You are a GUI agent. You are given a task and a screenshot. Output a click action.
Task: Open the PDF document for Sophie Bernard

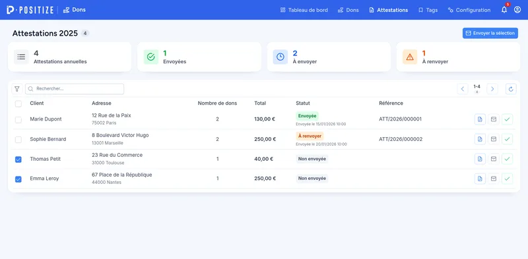480,139
